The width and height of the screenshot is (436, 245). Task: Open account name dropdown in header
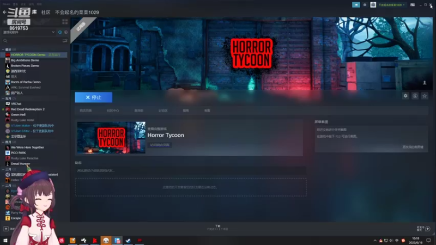(391, 5)
